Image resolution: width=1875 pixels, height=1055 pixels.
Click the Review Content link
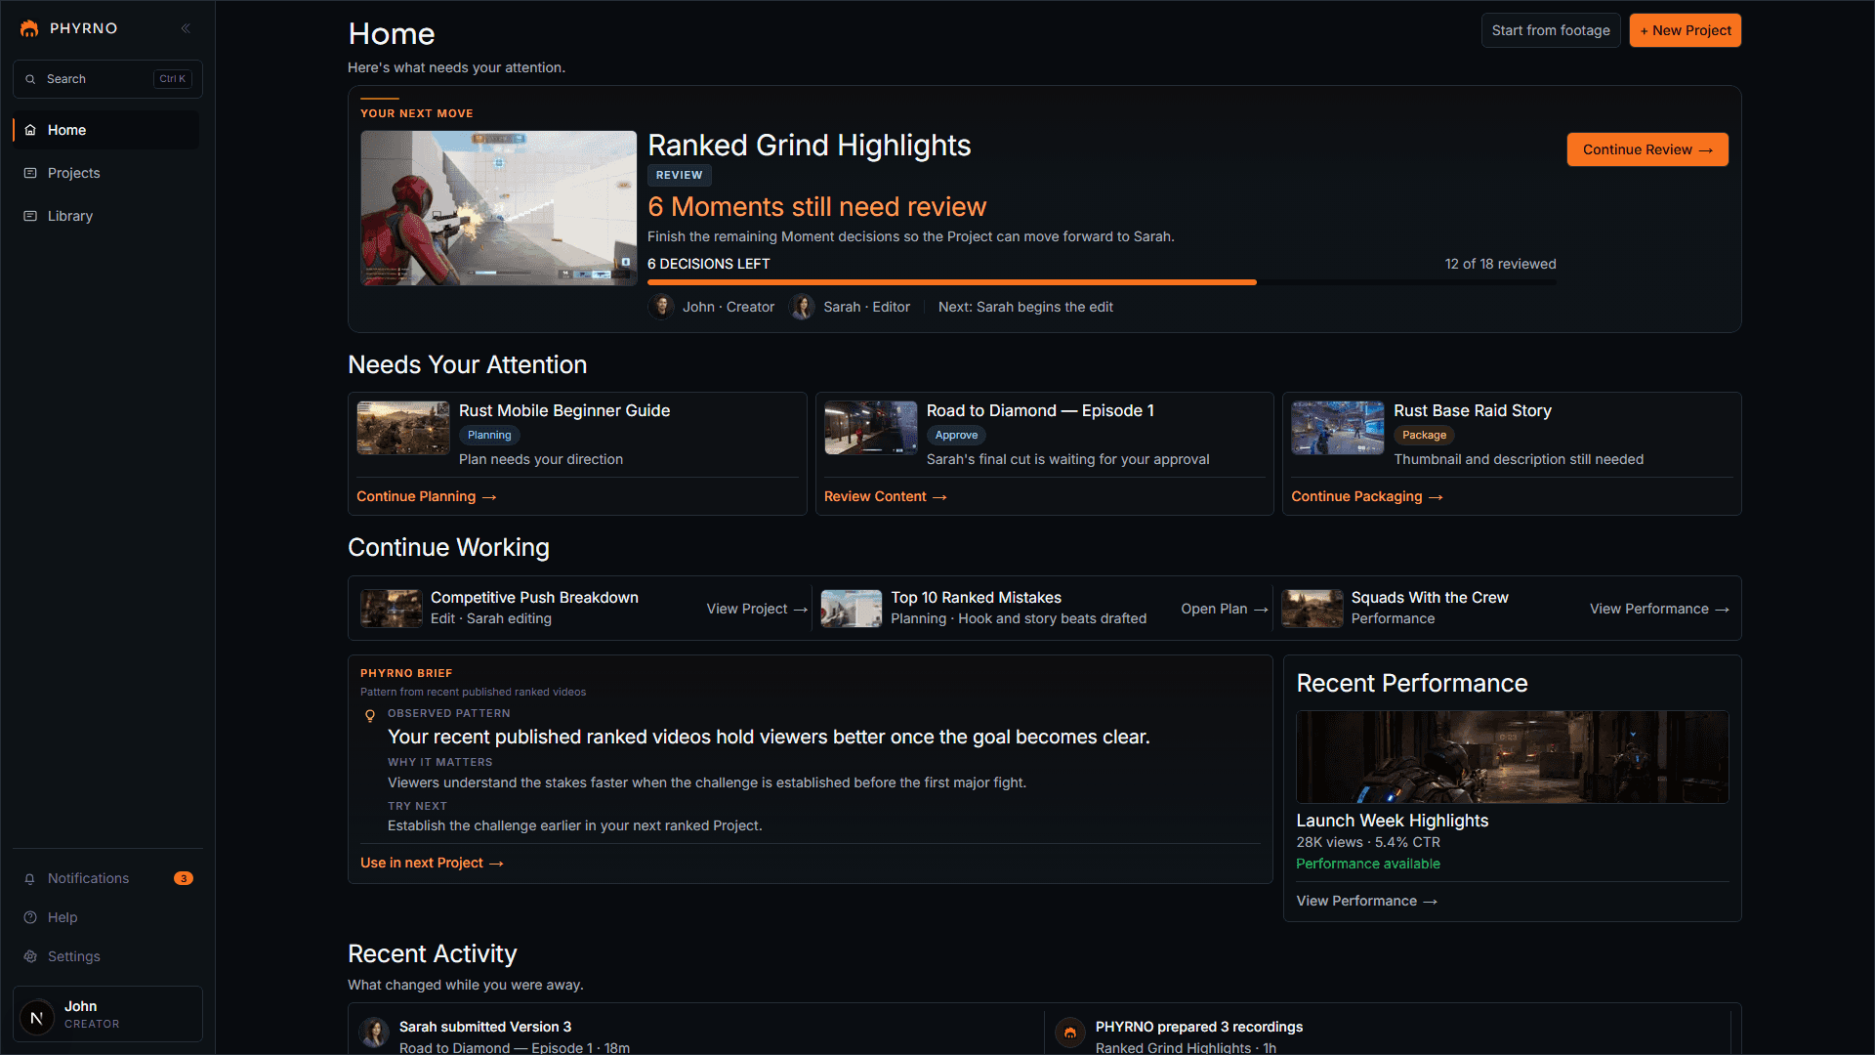pos(886,497)
